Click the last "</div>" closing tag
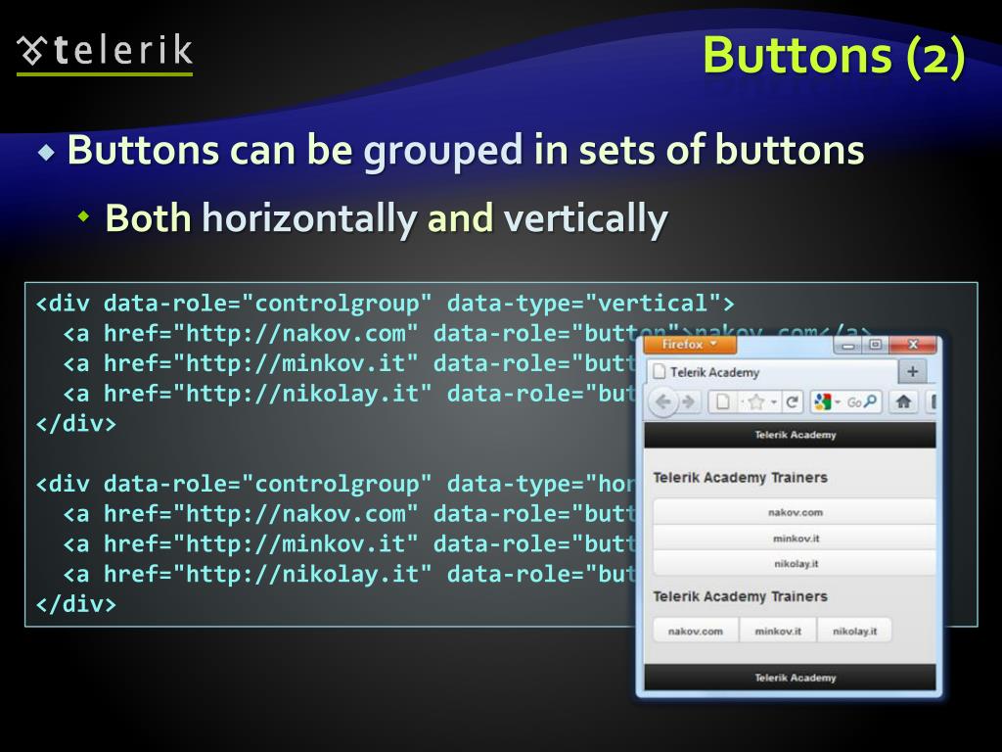Image resolution: width=1002 pixels, height=752 pixels. tap(76, 603)
